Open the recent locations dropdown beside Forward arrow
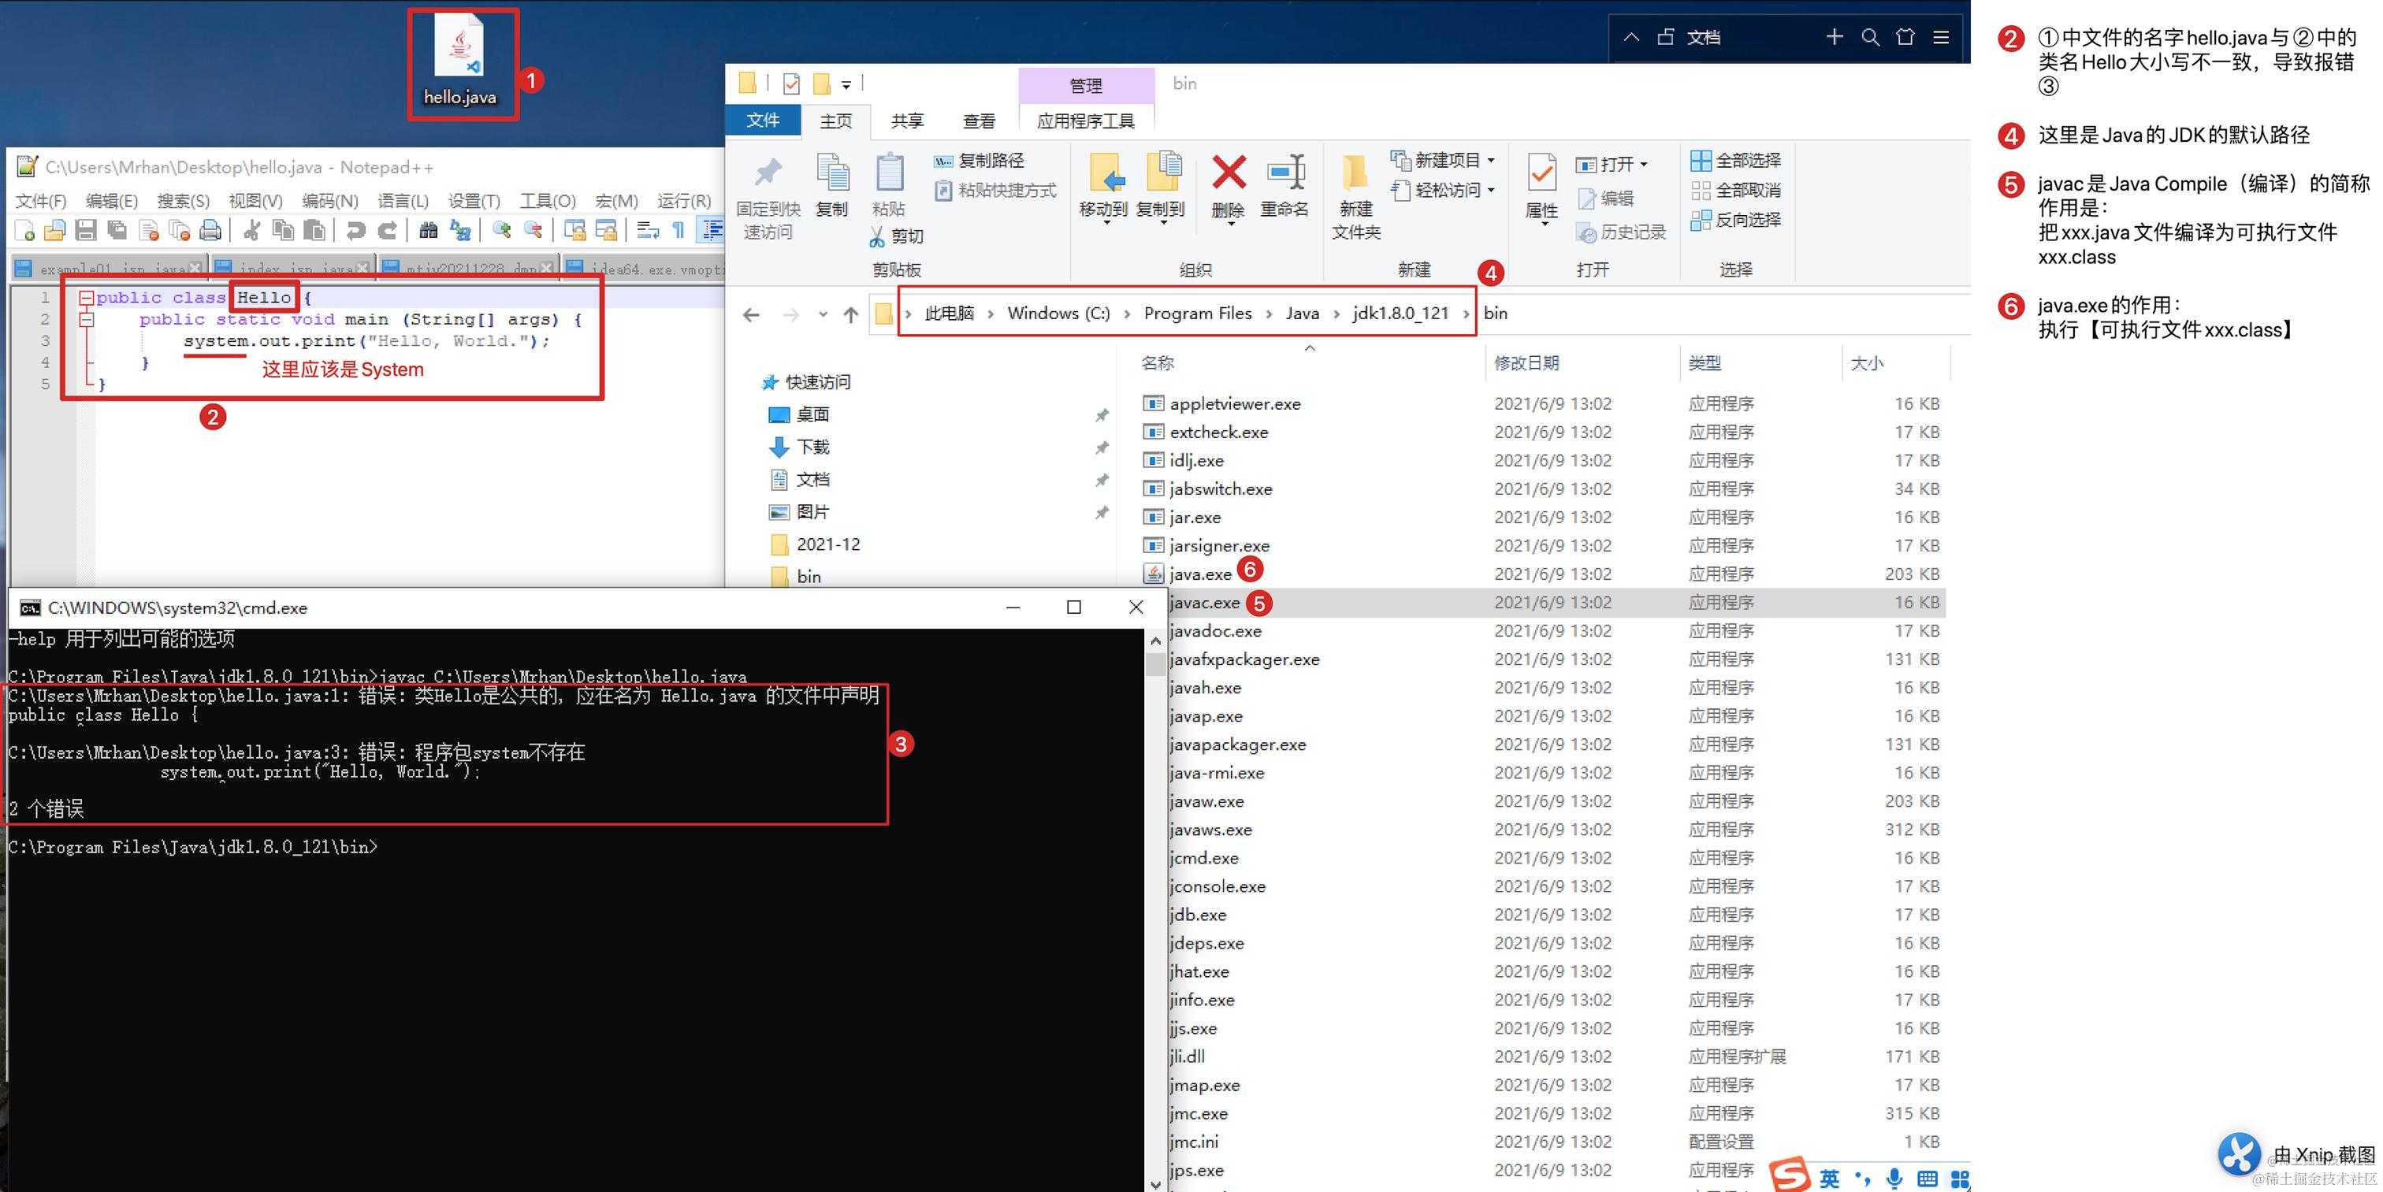2383x1192 pixels. coord(823,314)
